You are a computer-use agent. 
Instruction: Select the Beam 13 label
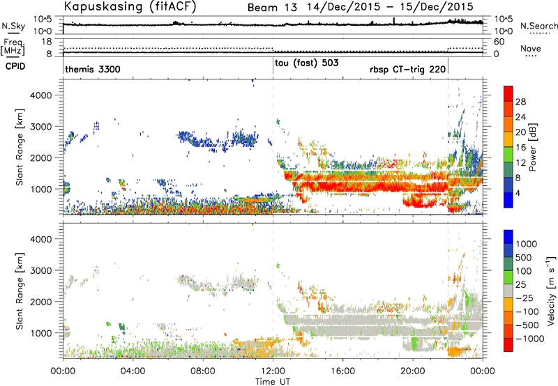(272, 8)
